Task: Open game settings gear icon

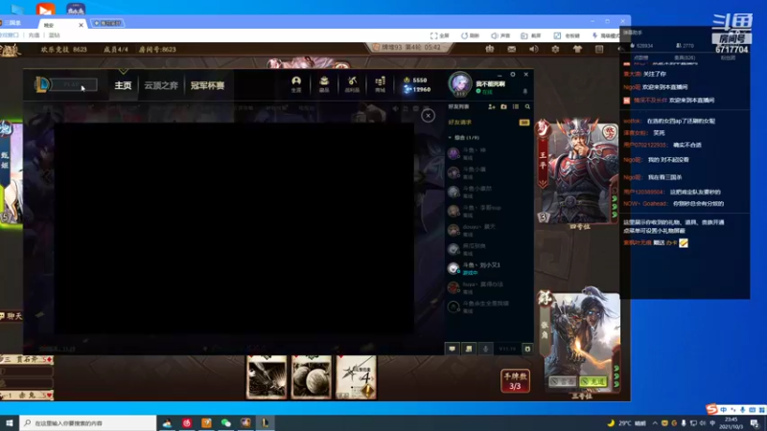Action: tap(555, 49)
